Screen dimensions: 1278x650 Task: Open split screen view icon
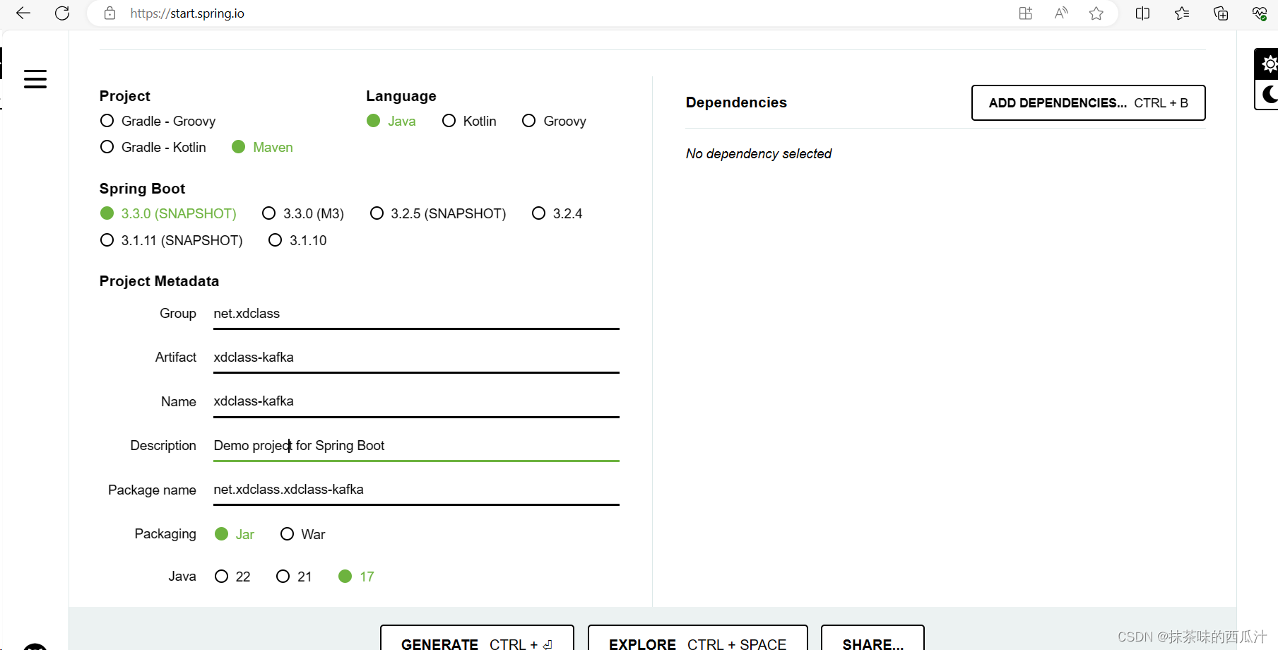pyautogui.click(x=1142, y=13)
